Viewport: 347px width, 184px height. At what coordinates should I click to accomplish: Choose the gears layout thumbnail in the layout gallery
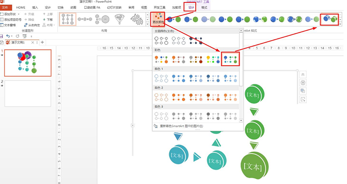(x=137, y=19)
